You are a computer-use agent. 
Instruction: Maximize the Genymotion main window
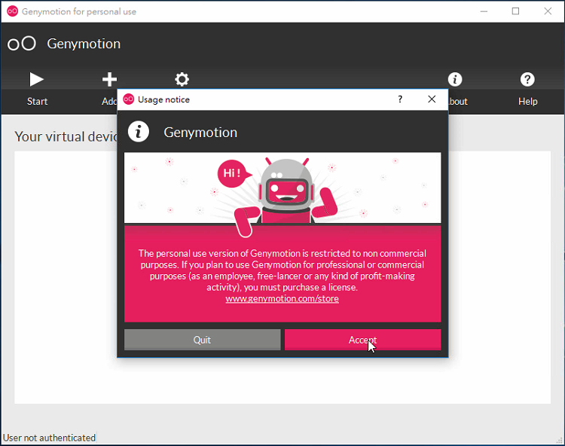pos(515,11)
